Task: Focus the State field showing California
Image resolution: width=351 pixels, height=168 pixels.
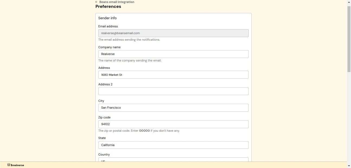Action: click(173, 145)
